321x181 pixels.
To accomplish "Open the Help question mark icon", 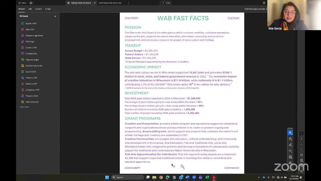I will tap(264, 3).
